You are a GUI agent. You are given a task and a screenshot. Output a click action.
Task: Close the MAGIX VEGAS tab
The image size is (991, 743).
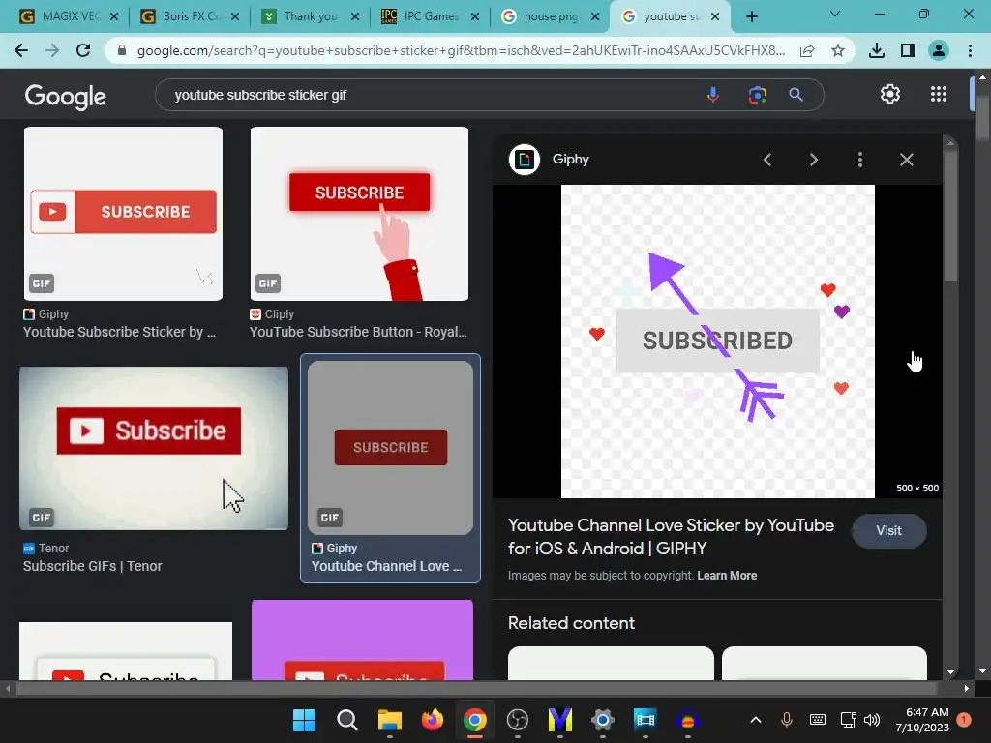click(114, 16)
